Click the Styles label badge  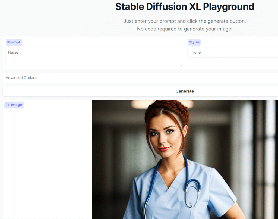[x=194, y=42]
